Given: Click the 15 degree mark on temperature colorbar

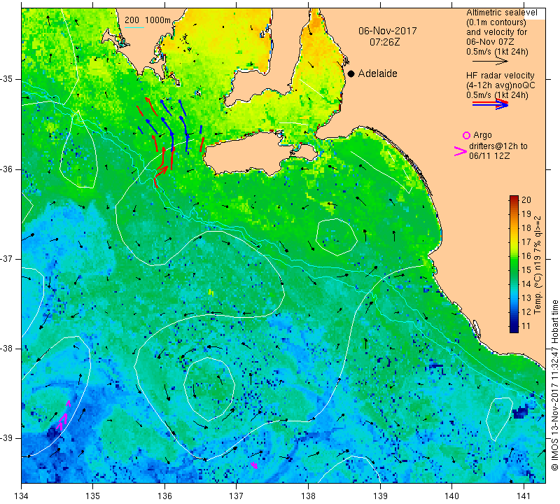Looking at the screenshot, I should (x=526, y=270).
